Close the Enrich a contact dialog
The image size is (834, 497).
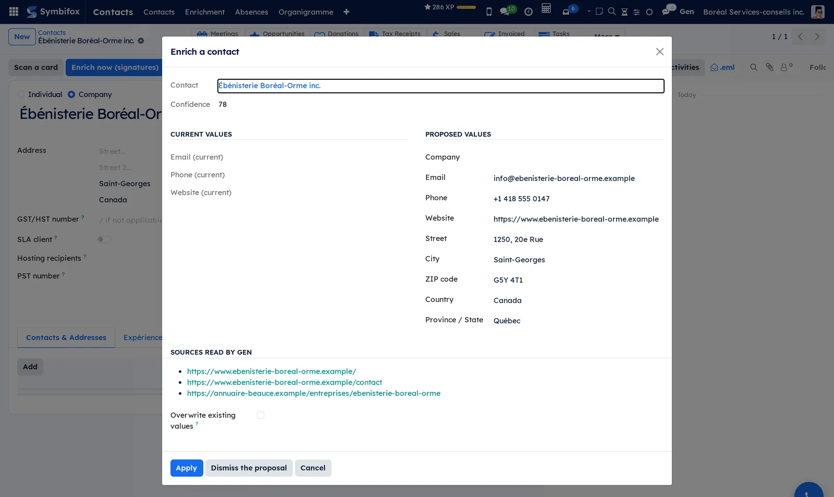point(660,52)
